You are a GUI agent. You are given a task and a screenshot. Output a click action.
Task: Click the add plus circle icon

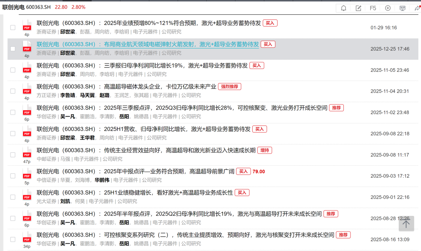tap(388, 8)
